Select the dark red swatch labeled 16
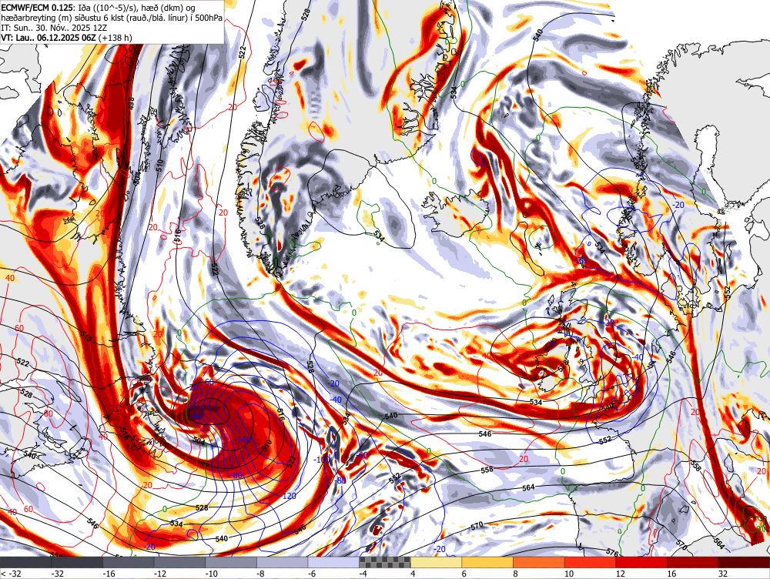This screenshot has height=579, width=770. click(x=693, y=562)
